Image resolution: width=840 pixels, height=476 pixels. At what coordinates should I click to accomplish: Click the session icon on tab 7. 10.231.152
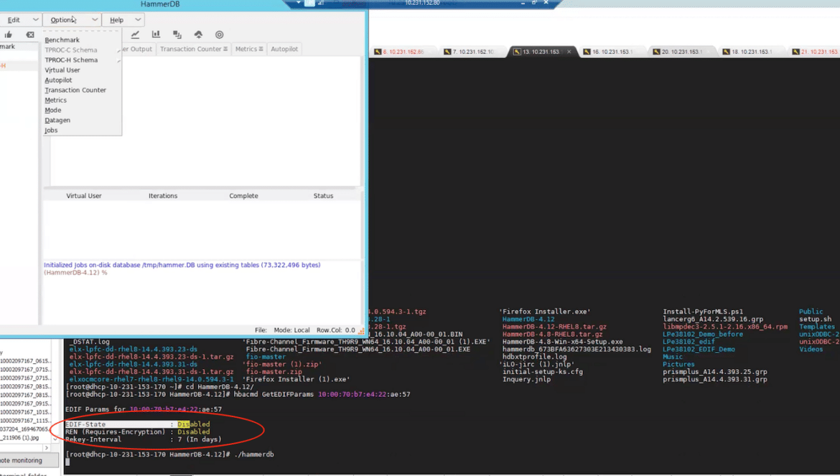[x=447, y=52]
